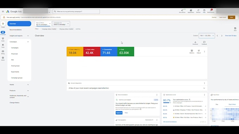
Task: Open the Feb 1 – 28 date range dropdown
Action: pyautogui.click(x=207, y=36)
